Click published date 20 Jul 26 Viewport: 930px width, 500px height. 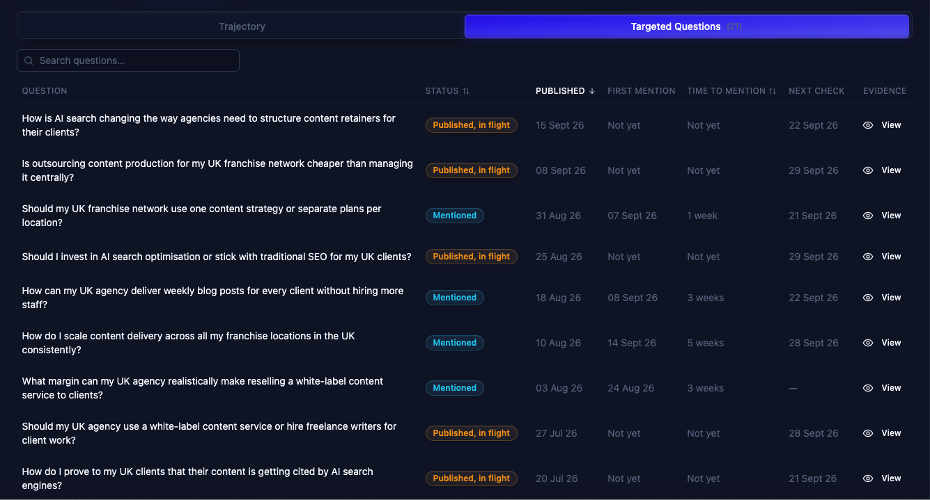[557, 478]
